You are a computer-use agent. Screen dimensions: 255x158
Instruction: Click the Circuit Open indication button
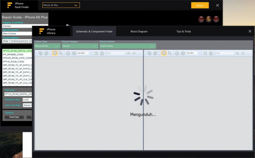point(14,117)
